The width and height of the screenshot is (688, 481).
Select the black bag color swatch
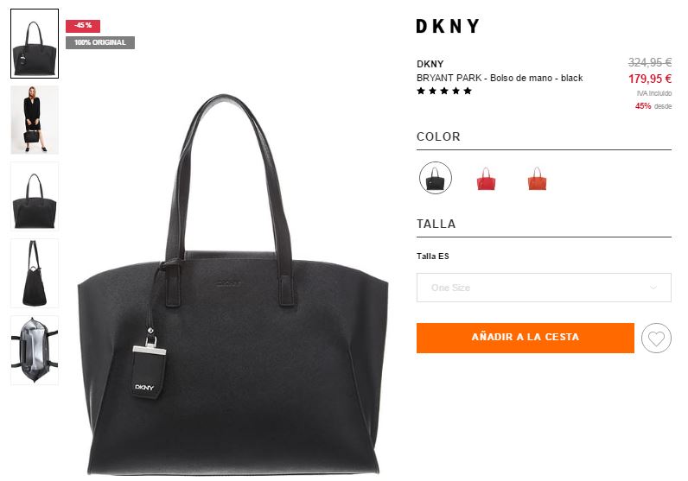pyautogui.click(x=436, y=178)
